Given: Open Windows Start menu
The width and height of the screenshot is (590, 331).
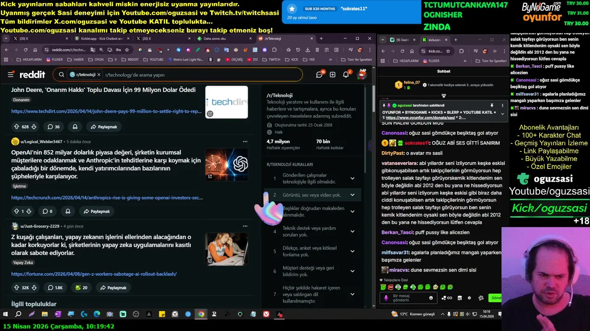Looking at the screenshot, I should (x=6, y=314).
